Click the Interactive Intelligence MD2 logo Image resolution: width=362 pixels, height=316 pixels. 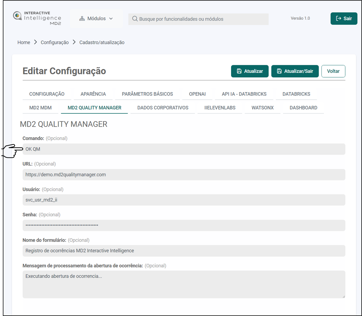tap(37, 18)
